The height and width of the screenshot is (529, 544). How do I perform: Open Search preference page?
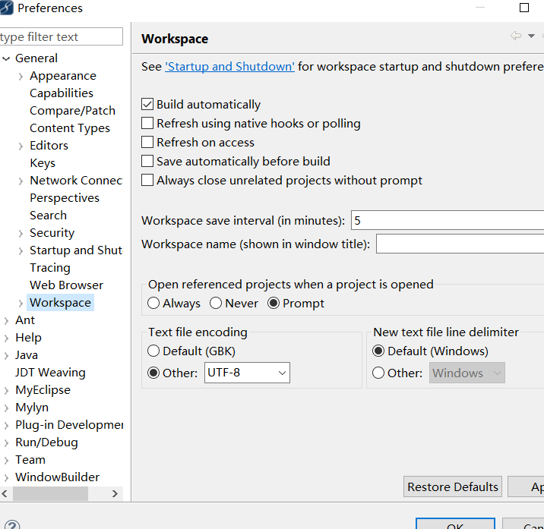(48, 216)
